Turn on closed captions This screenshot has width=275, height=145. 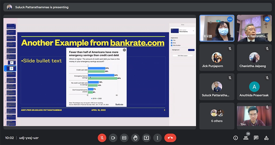[x=124, y=138]
